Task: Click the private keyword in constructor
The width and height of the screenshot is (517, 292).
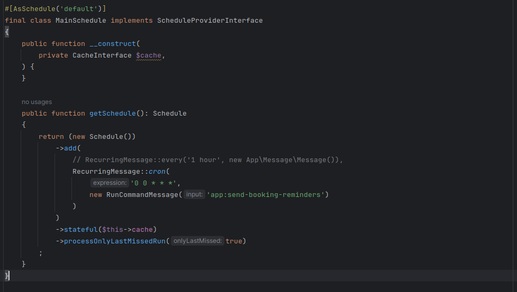Action: tap(53, 55)
